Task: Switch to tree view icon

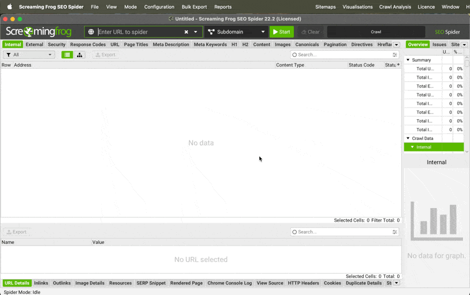Action: click(80, 55)
